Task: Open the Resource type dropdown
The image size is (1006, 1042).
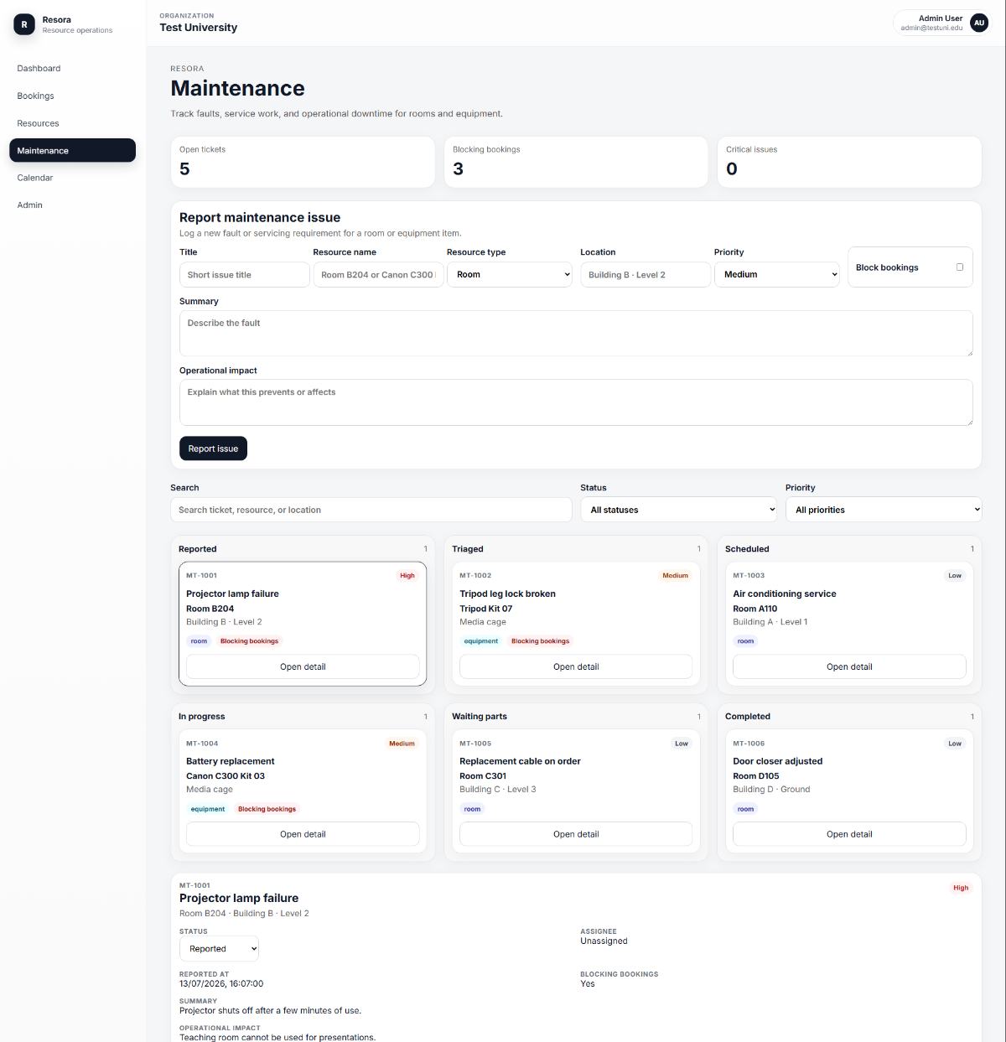Action: tap(510, 274)
